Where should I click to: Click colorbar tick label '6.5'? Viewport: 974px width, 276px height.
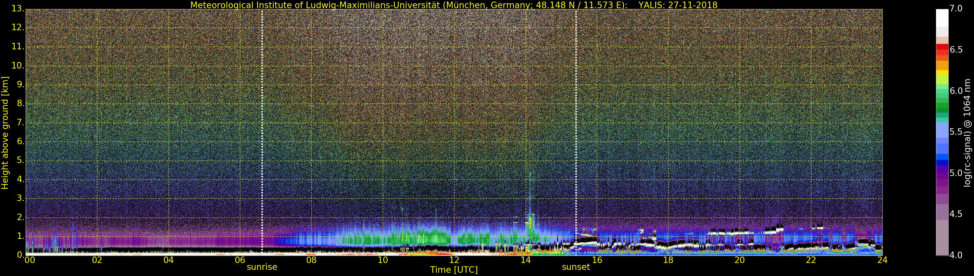(x=956, y=50)
